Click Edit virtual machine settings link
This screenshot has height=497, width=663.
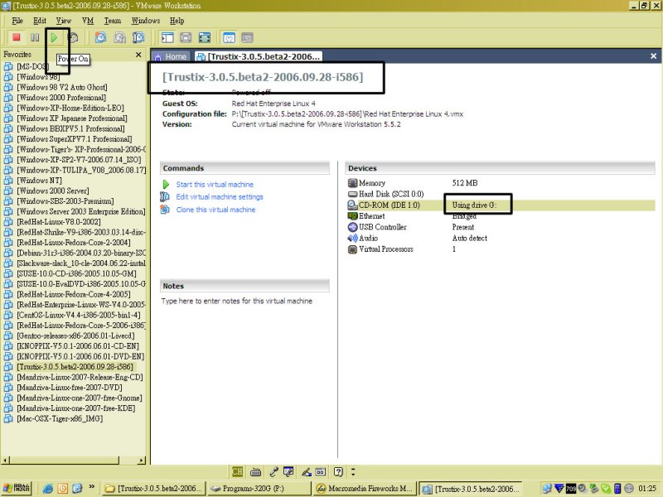[x=220, y=197]
